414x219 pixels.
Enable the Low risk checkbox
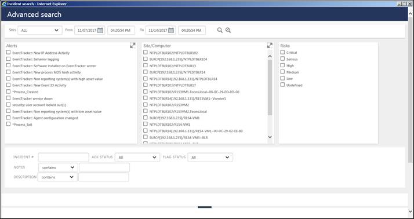point(282,78)
